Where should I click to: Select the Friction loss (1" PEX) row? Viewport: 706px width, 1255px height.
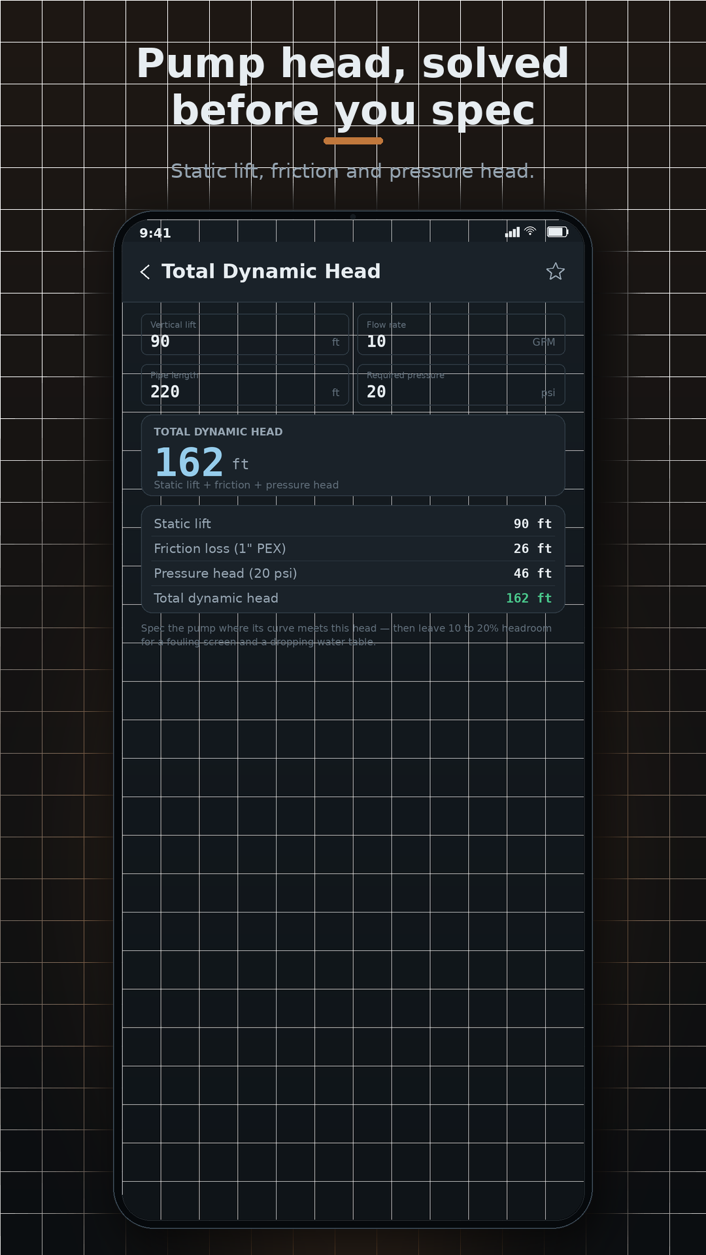point(353,548)
